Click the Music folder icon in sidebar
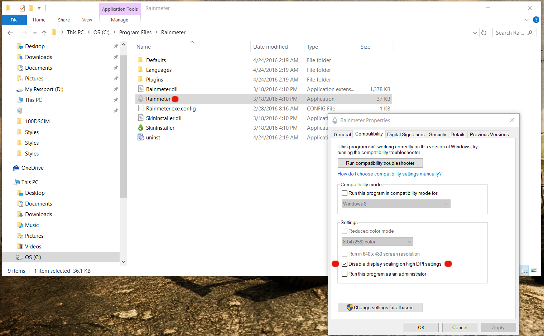544x336 pixels. [20, 225]
